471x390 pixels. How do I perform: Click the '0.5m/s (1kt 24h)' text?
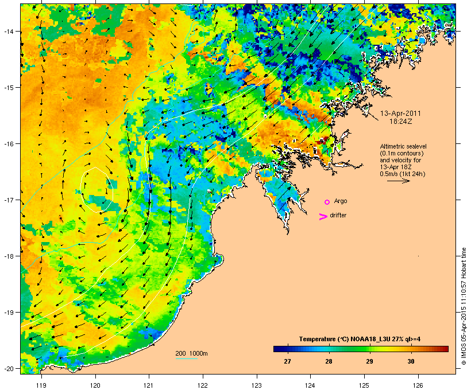403,174
